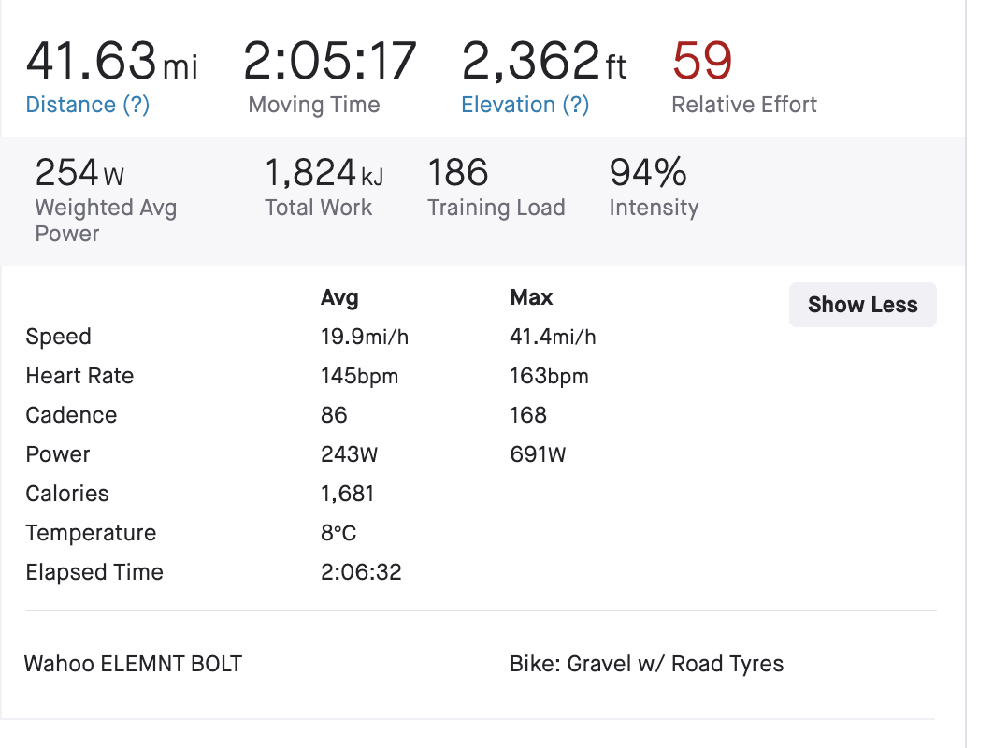Click the Avg column header
993x748 pixels.
[339, 298]
